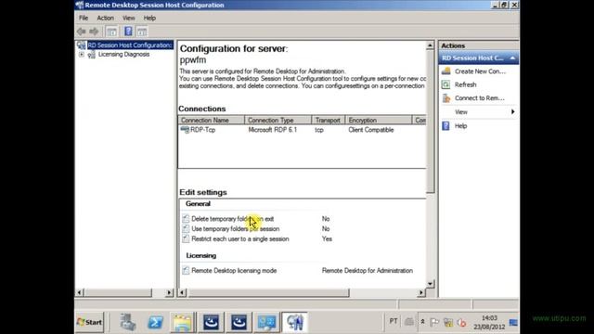Click the RD Session Host Configuration tree icon
This screenshot has height=334, width=594.
tap(81, 45)
